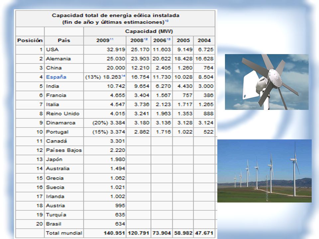Select the Países Bajos country cell

tap(64, 150)
